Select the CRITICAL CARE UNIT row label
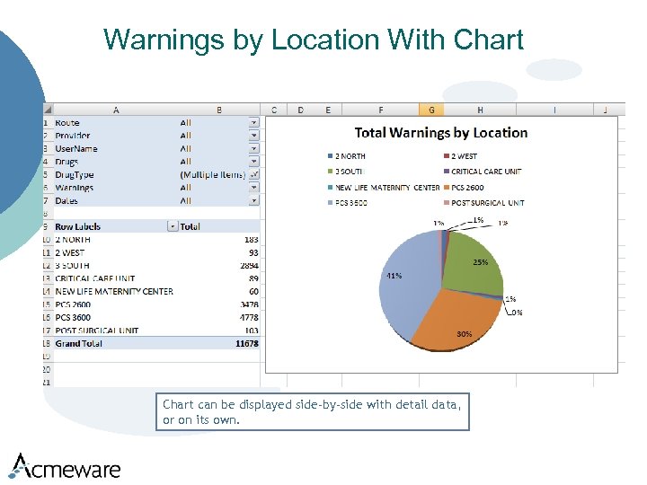 (x=116, y=278)
